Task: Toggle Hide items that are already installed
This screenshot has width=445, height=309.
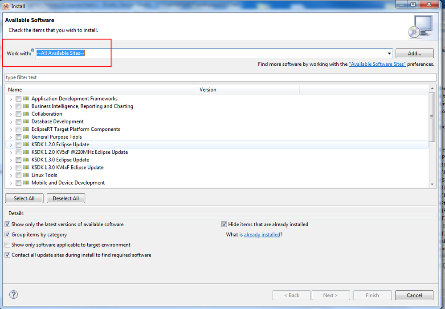Action: (224, 225)
